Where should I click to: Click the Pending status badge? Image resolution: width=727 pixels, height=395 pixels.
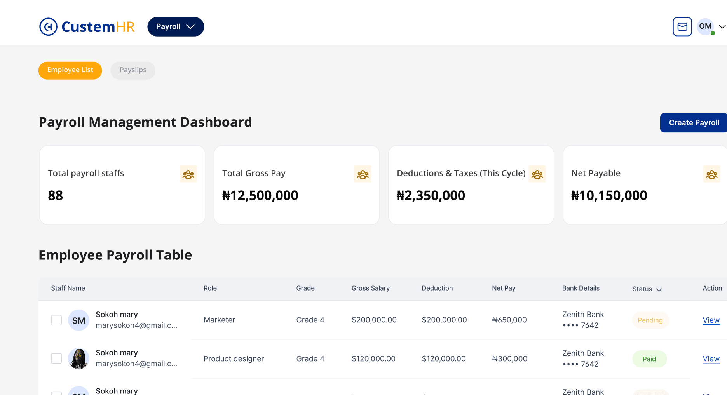pos(650,320)
